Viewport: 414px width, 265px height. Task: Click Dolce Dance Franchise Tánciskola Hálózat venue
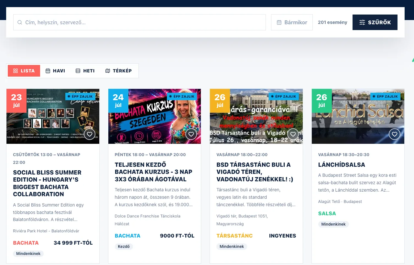pyautogui.click(x=147, y=220)
